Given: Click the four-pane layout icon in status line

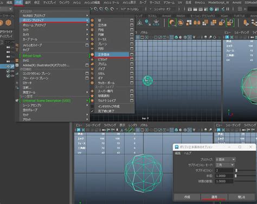Looking at the screenshot, I should [x=240, y=9].
